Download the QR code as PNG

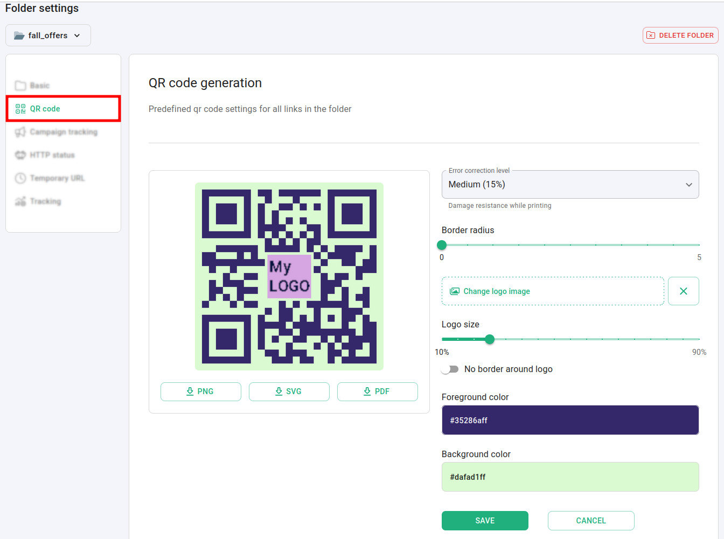(x=200, y=391)
